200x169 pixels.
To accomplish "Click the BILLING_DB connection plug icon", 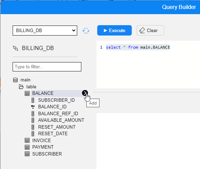I will (x=16, y=48).
